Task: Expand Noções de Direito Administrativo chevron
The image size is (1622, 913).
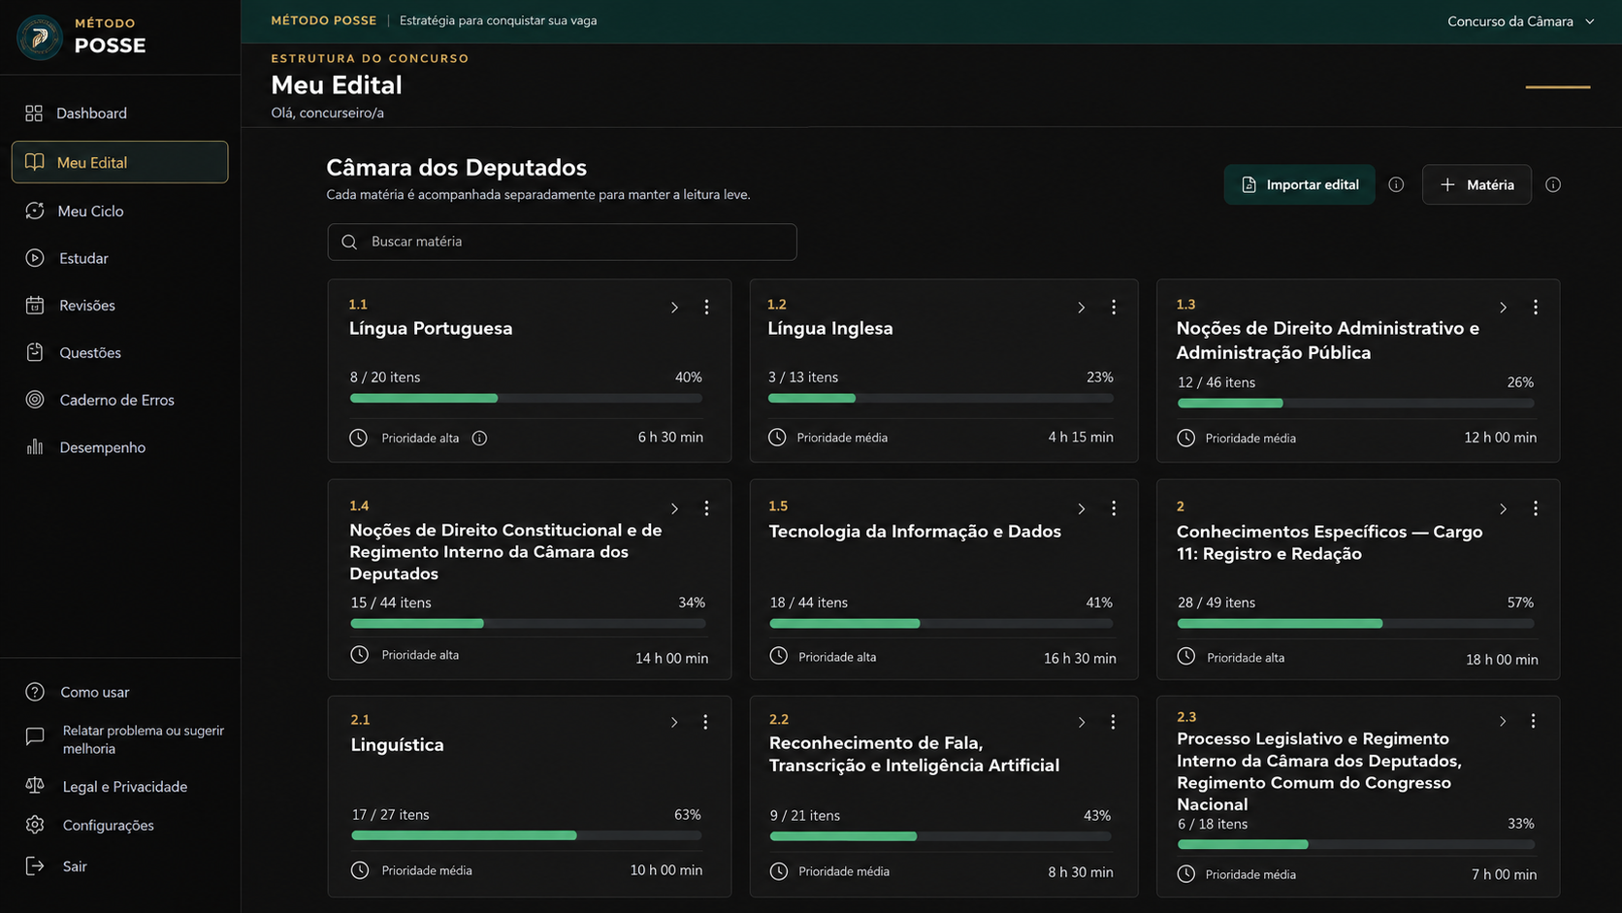Action: 1503,308
